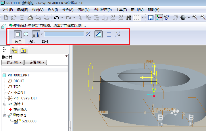206x131 pixels.
Task: Click the extrude depth value field
Action: tap(64, 34)
